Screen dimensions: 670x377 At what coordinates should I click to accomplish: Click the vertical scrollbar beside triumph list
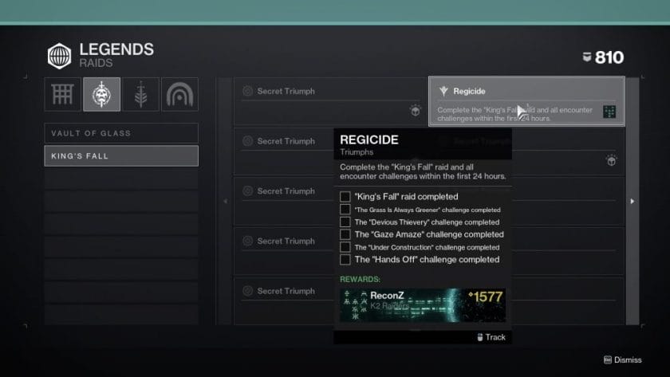click(x=633, y=201)
